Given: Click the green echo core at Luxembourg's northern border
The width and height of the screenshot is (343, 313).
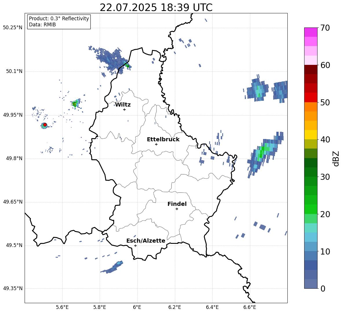Looking at the screenshot, I should click(127, 65).
